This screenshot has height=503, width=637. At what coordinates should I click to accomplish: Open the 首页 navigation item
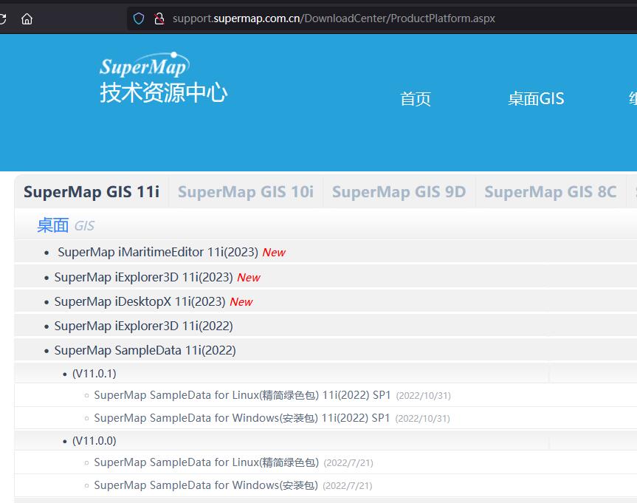point(415,99)
